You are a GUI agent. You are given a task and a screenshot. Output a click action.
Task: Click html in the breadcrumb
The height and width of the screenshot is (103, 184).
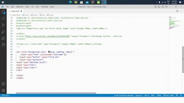coord(27,15)
